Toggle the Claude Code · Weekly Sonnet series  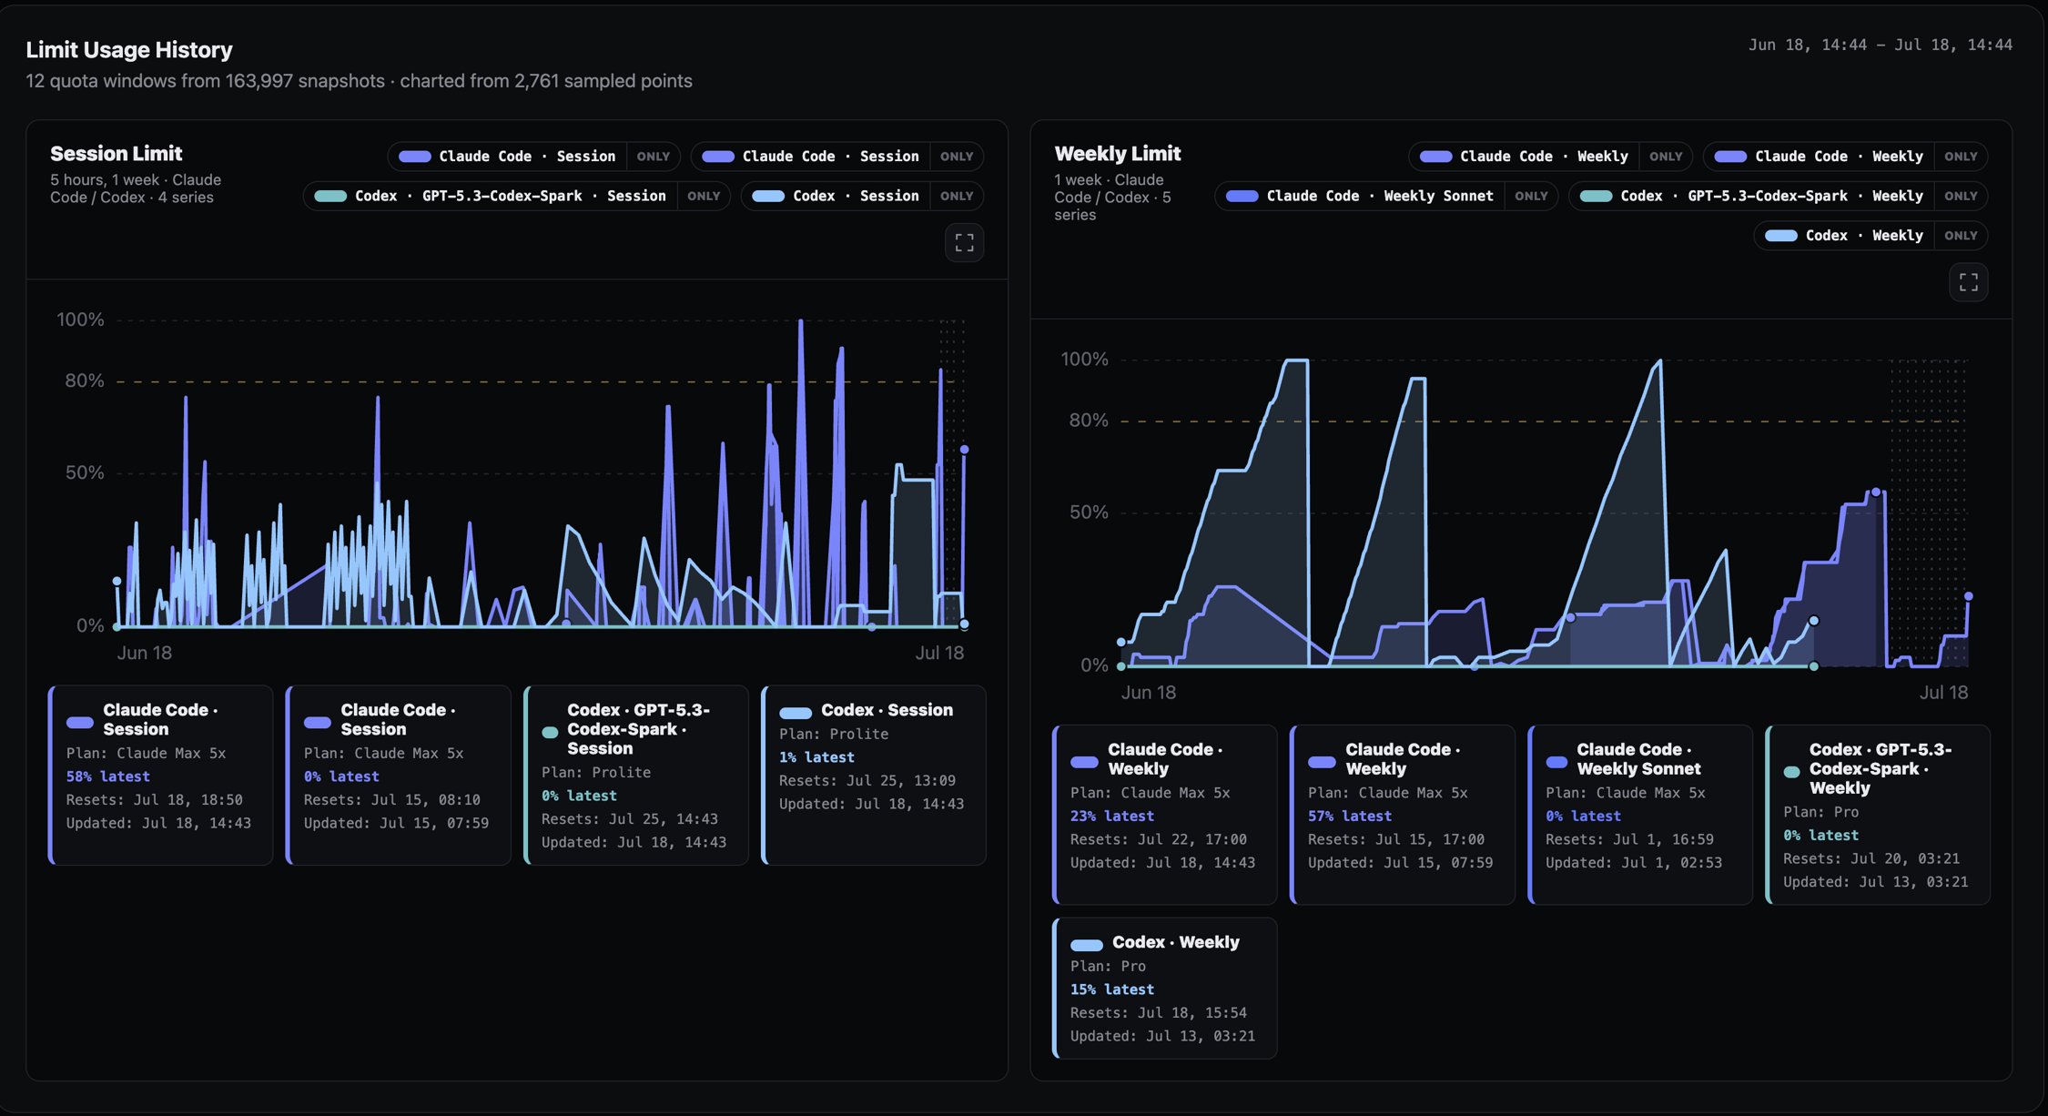click(1360, 196)
